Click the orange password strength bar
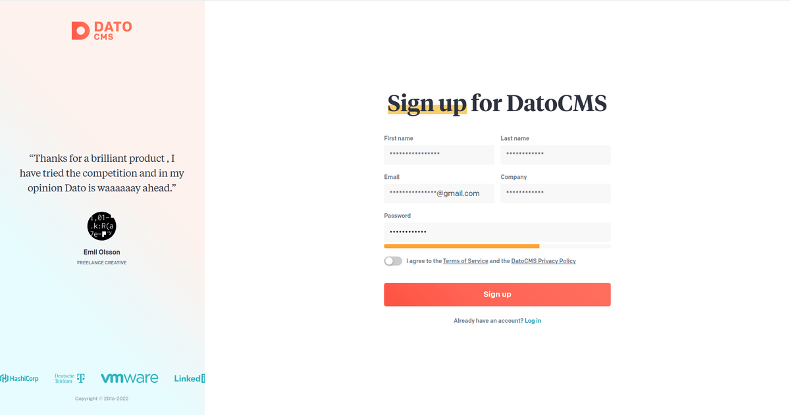 pos(462,246)
